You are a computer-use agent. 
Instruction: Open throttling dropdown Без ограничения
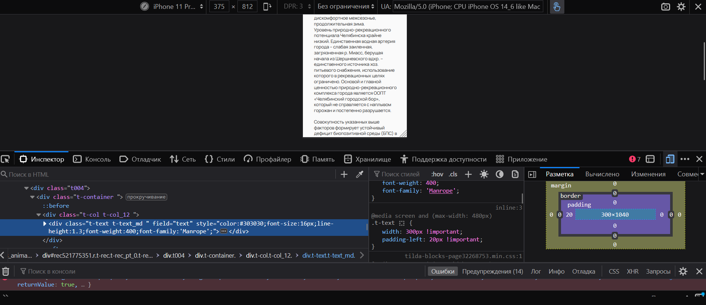[346, 7]
